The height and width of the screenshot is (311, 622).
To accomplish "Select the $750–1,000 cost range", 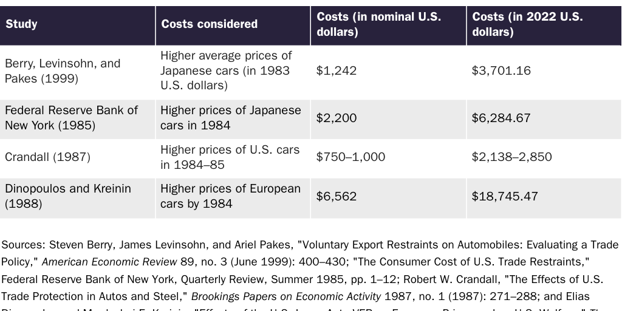I will [350, 157].
